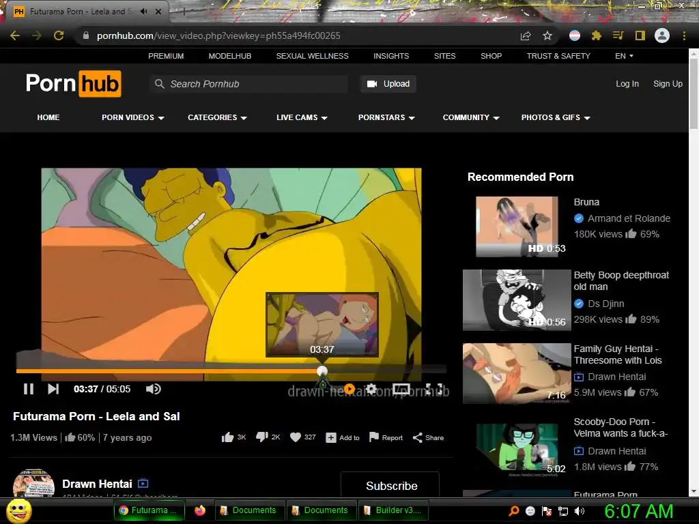Favorite the video with the heart icon

(295, 437)
